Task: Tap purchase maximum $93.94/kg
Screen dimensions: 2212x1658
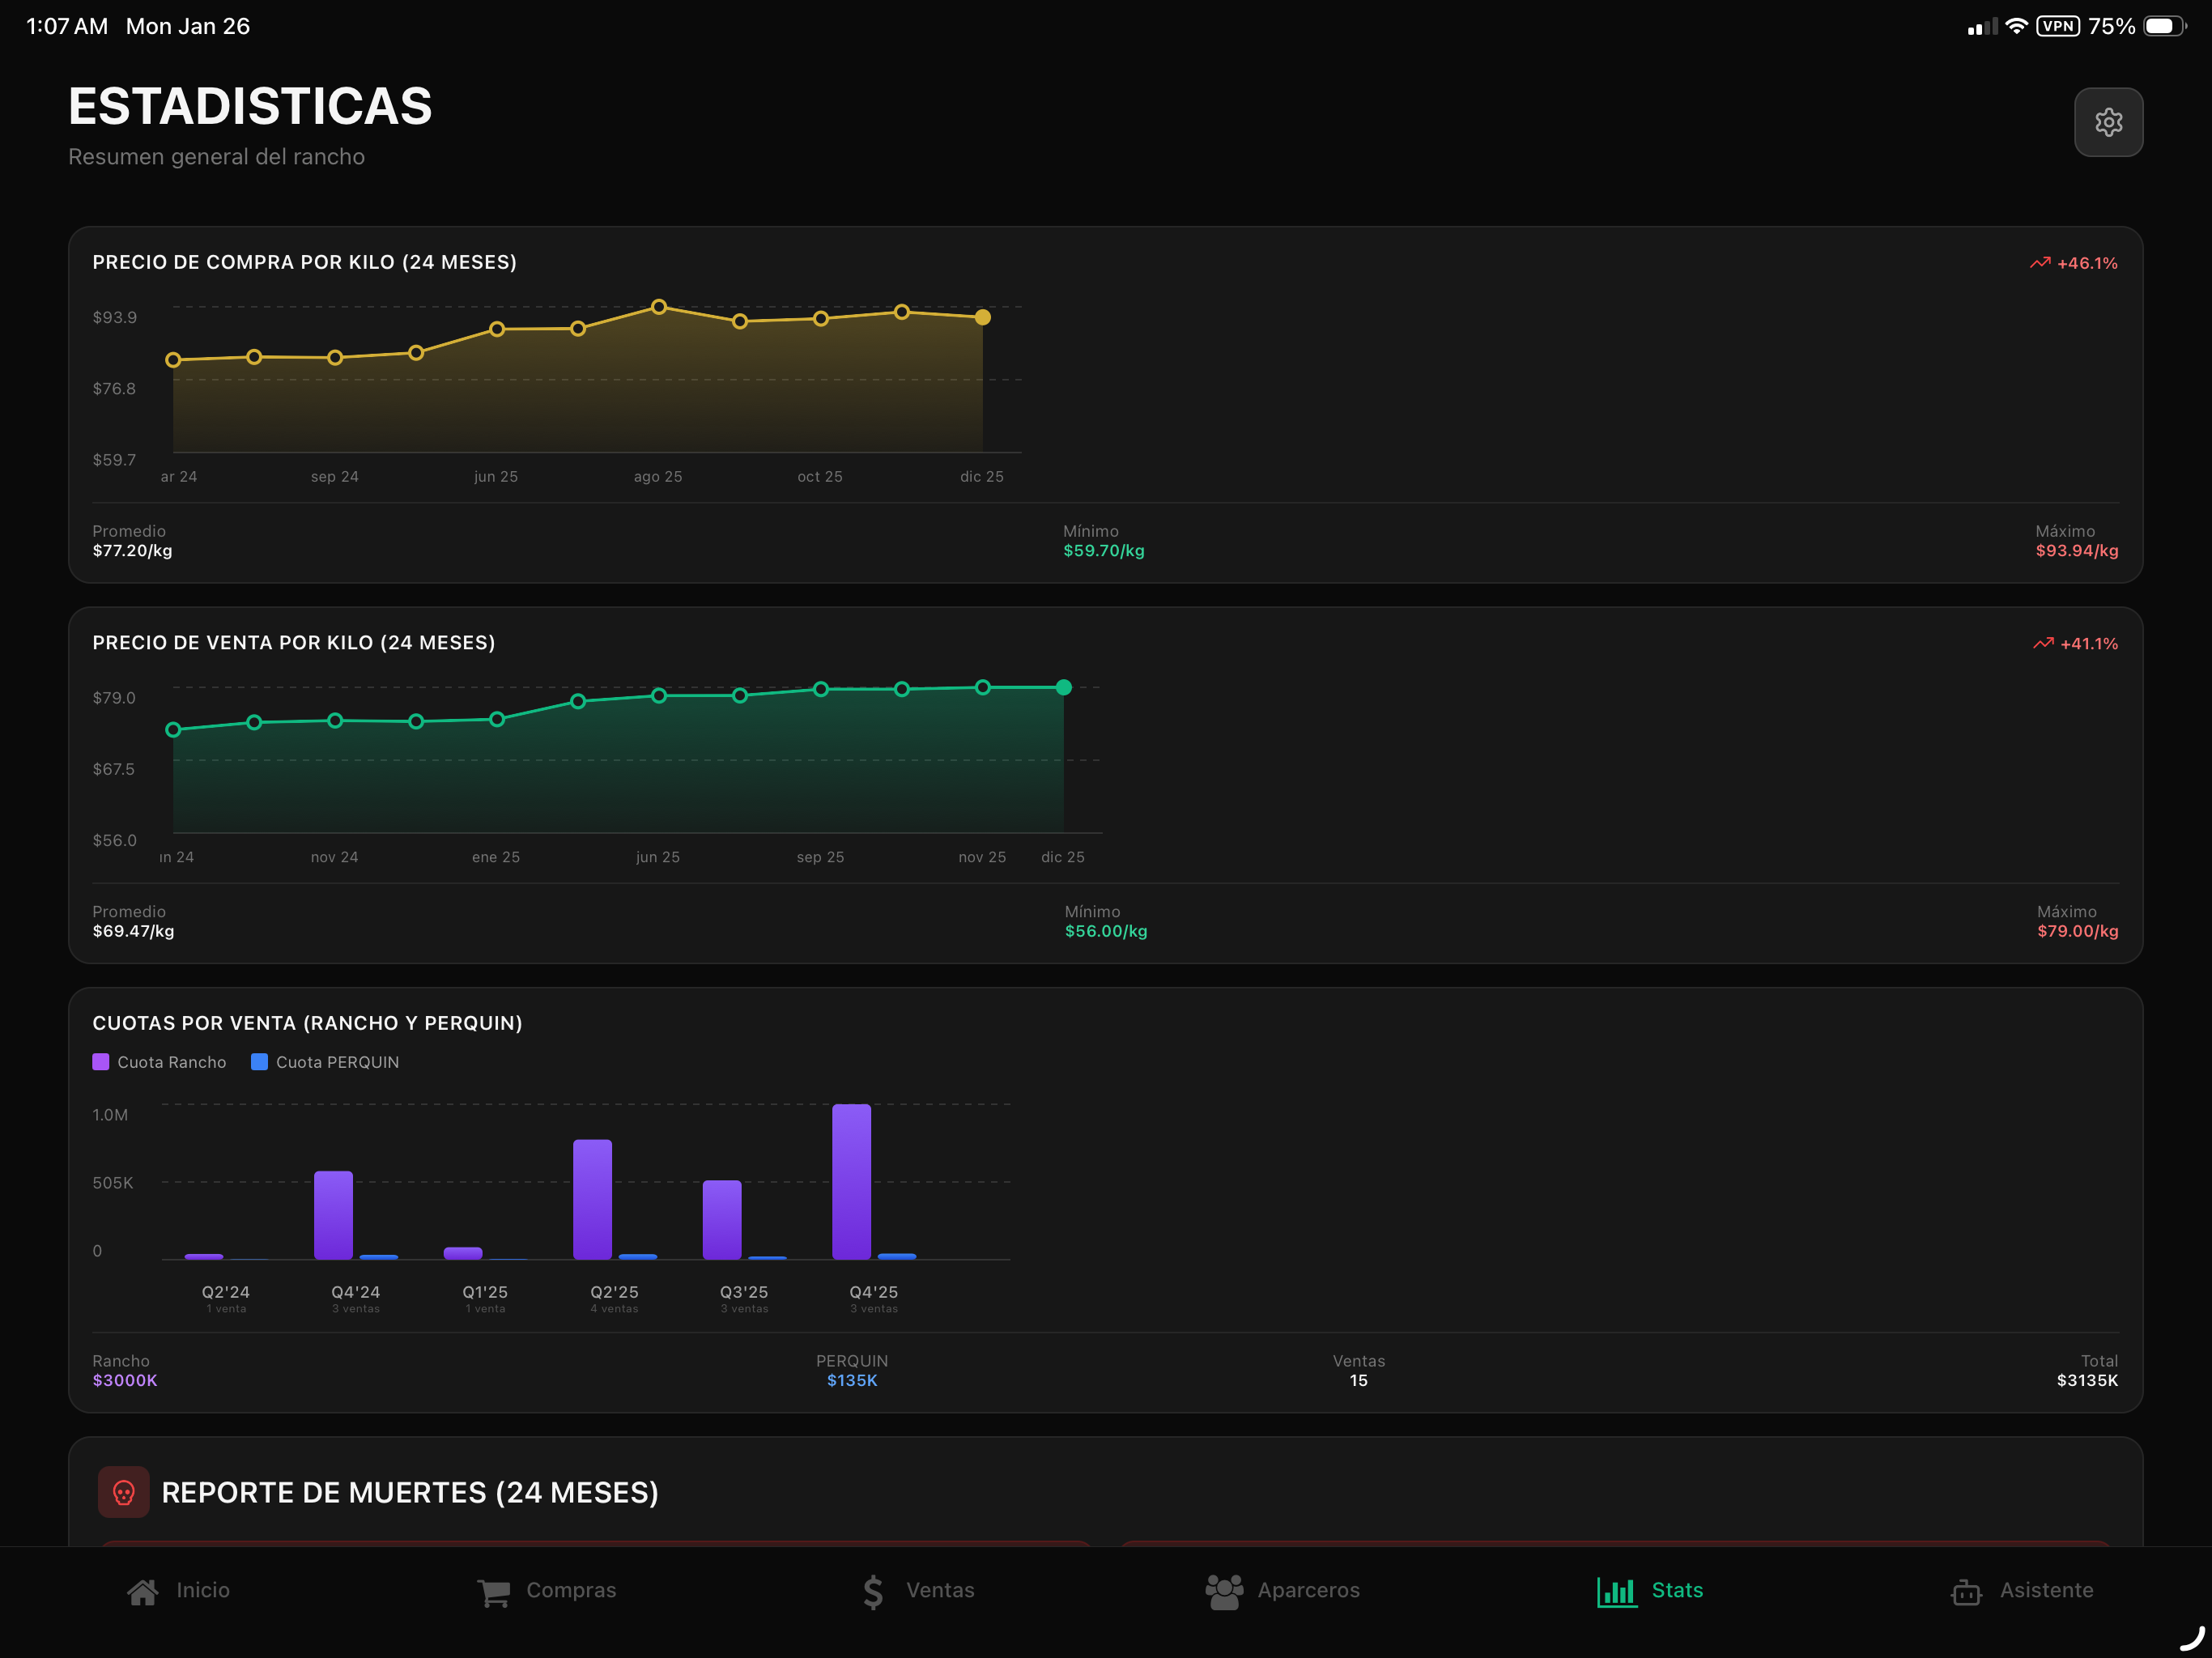Action: [2077, 550]
